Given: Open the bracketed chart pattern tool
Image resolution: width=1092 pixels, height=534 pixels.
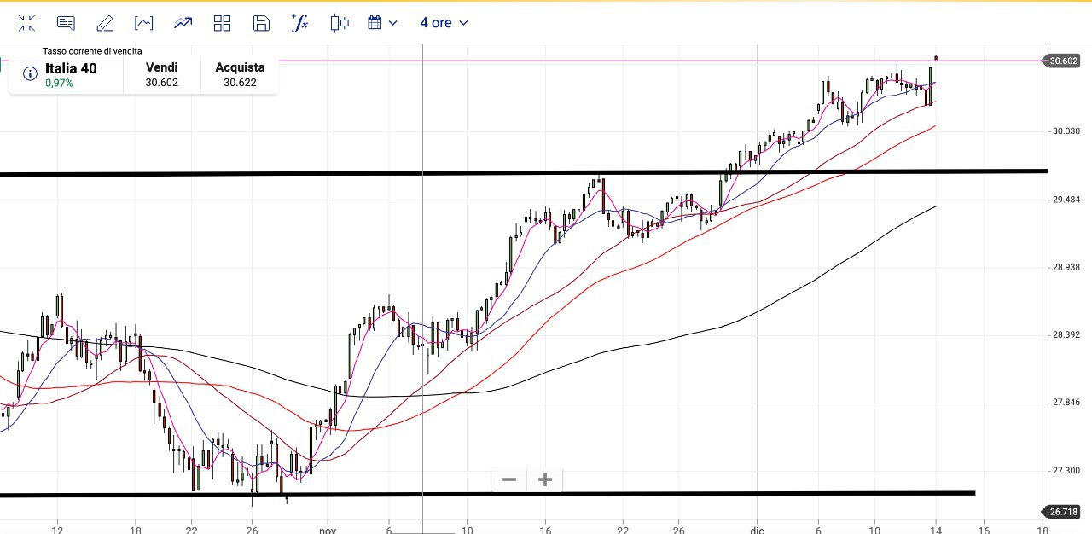Looking at the screenshot, I should tap(144, 23).
